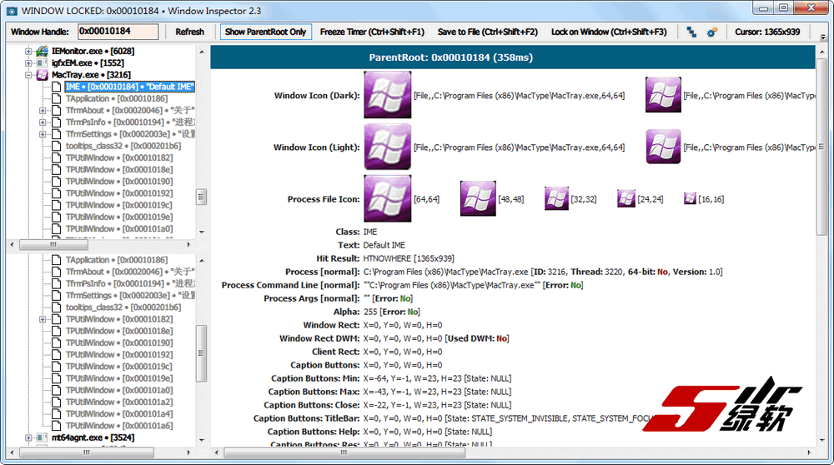
Task: Click the Refresh button
Action: pyautogui.click(x=190, y=32)
